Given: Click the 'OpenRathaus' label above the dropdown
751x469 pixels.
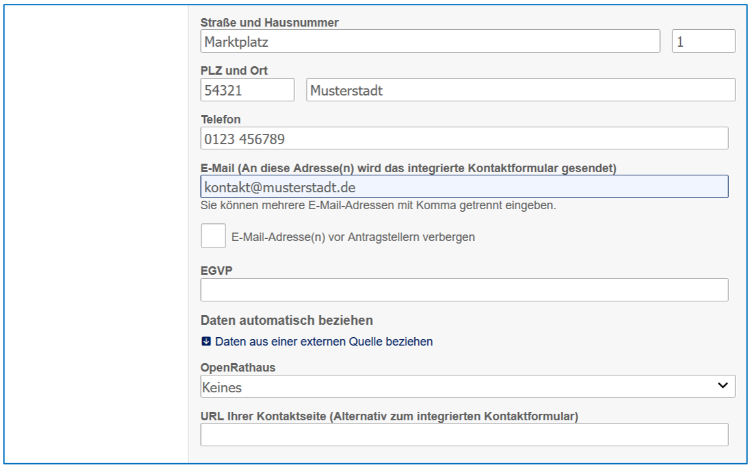Looking at the screenshot, I should 238,368.
